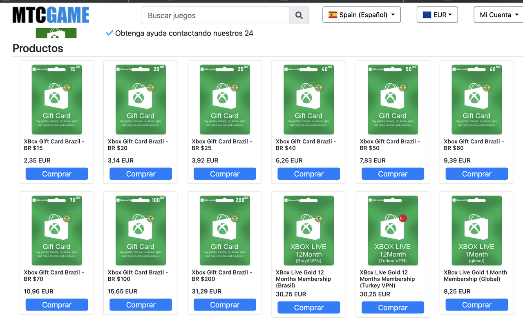Open the Spain (Español) language dropdown
Viewport: 523px width, 319px height.
tap(362, 15)
